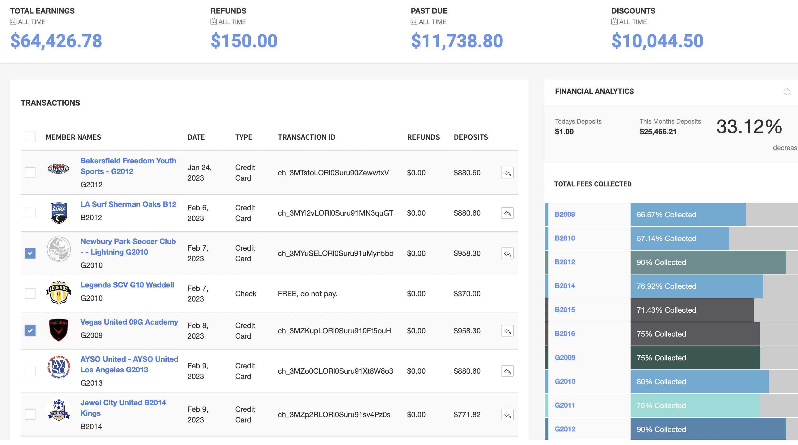Refresh the Financial Analytics panel

[x=787, y=91]
